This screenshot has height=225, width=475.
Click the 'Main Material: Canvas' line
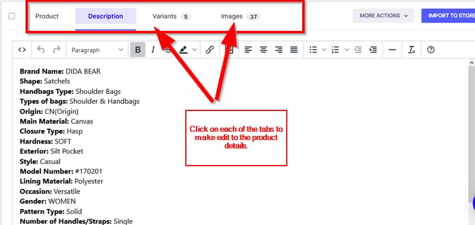56,122
